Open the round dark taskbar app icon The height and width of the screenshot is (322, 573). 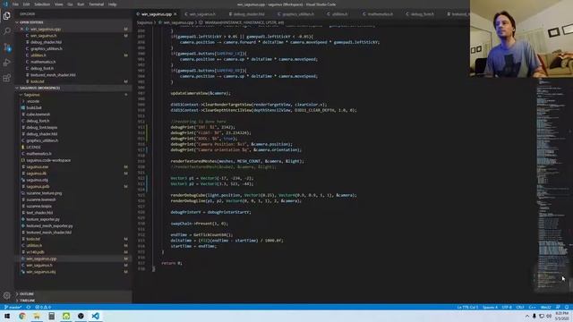point(81,316)
